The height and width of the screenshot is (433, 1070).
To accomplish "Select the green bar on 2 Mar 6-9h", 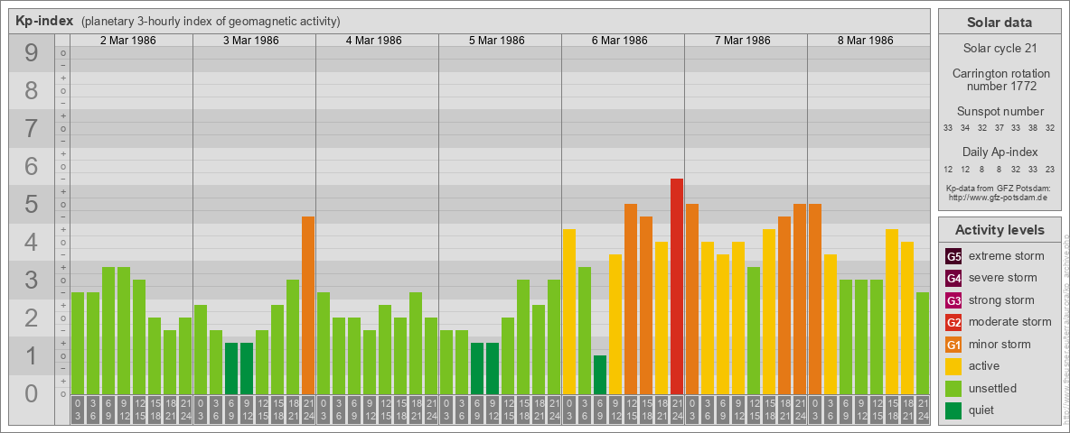I will tap(108, 331).
